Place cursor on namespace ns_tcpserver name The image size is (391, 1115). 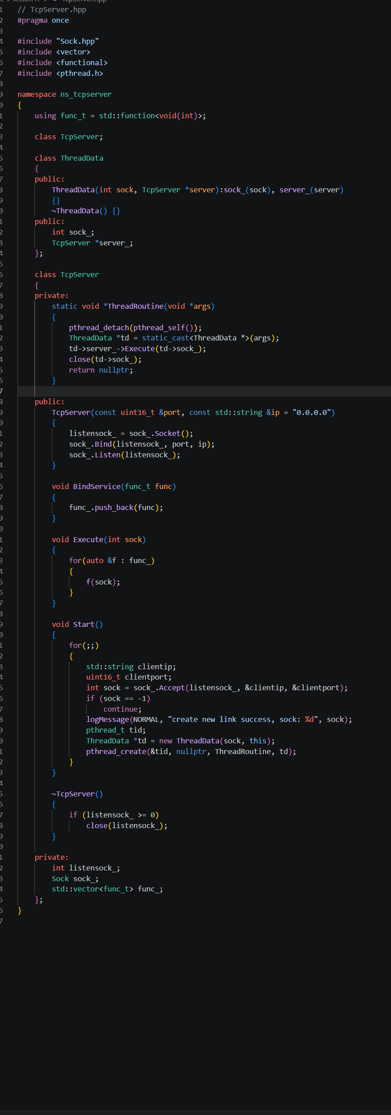point(86,95)
